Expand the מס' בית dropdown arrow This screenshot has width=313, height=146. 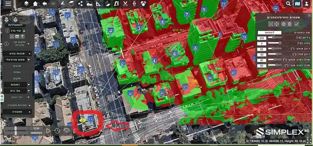pyautogui.click(x=29, y=91)
